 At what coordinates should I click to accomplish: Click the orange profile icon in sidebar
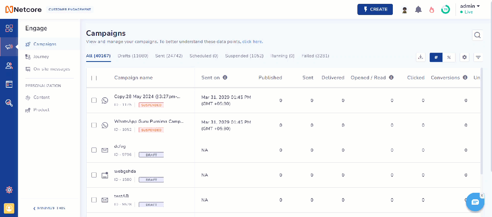tap(9, 208)
